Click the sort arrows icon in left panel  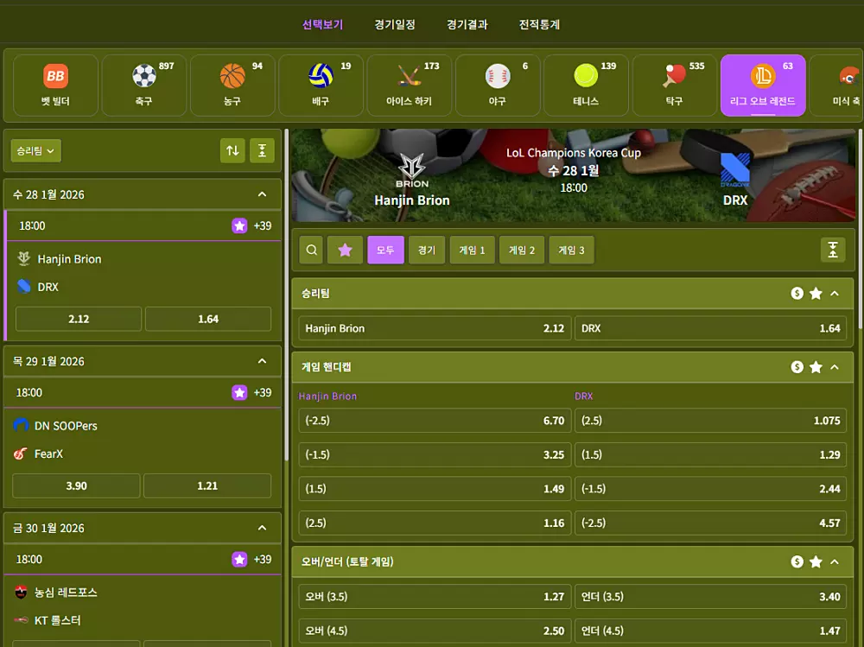pyautogui.click(x=232, y=150)
